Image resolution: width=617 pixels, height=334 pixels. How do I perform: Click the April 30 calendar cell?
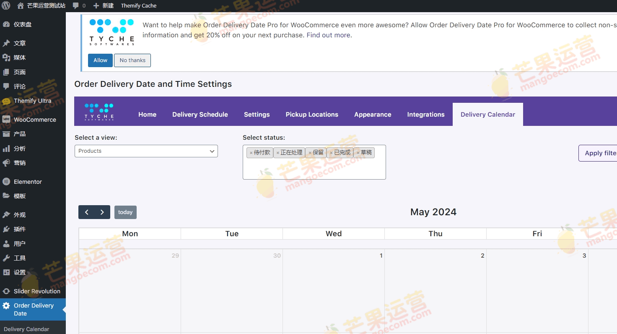[232, 290]
